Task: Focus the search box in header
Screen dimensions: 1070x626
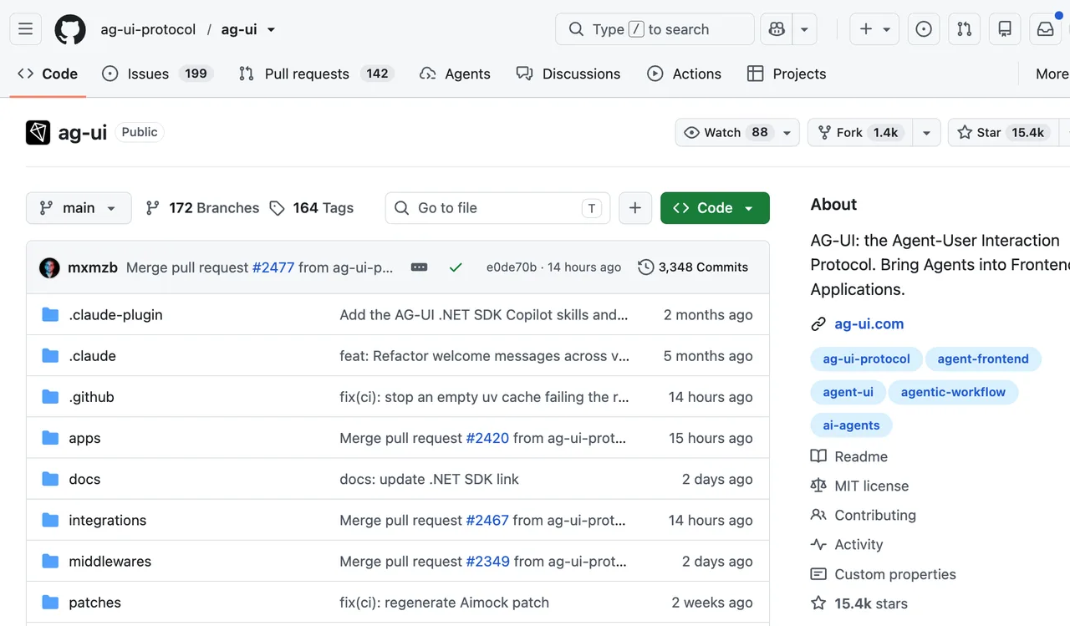Action: click(x=655, y=29)
